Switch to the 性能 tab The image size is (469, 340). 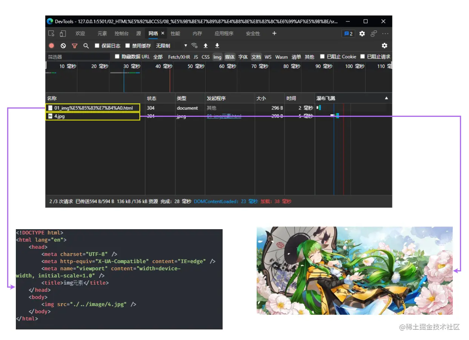(x=175, y=34)
